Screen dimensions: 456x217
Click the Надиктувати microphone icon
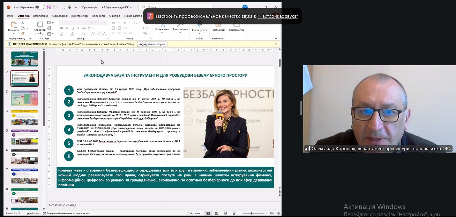pyautogui.click(x=200, y=24)
